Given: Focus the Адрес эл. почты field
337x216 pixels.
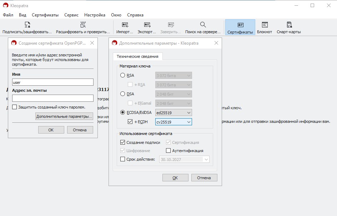Looking at the screenshot, I should 53,98.
